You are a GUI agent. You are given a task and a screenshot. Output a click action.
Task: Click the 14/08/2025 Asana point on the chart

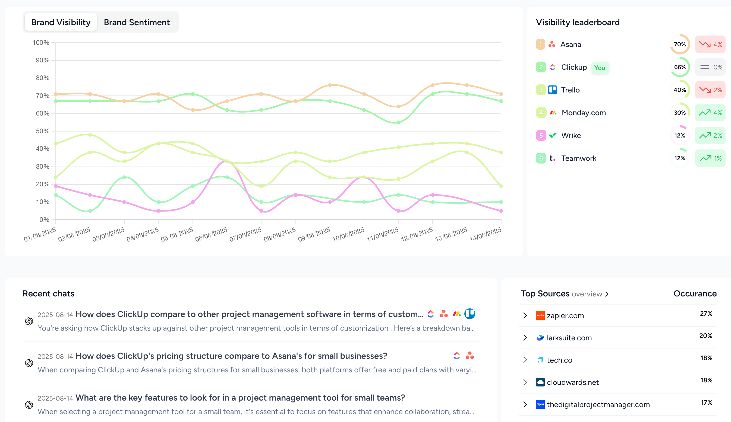coord(501,94)
